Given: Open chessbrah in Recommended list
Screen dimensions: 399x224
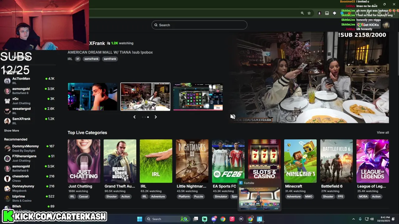Looking at the screenshot, I should 29,178.
